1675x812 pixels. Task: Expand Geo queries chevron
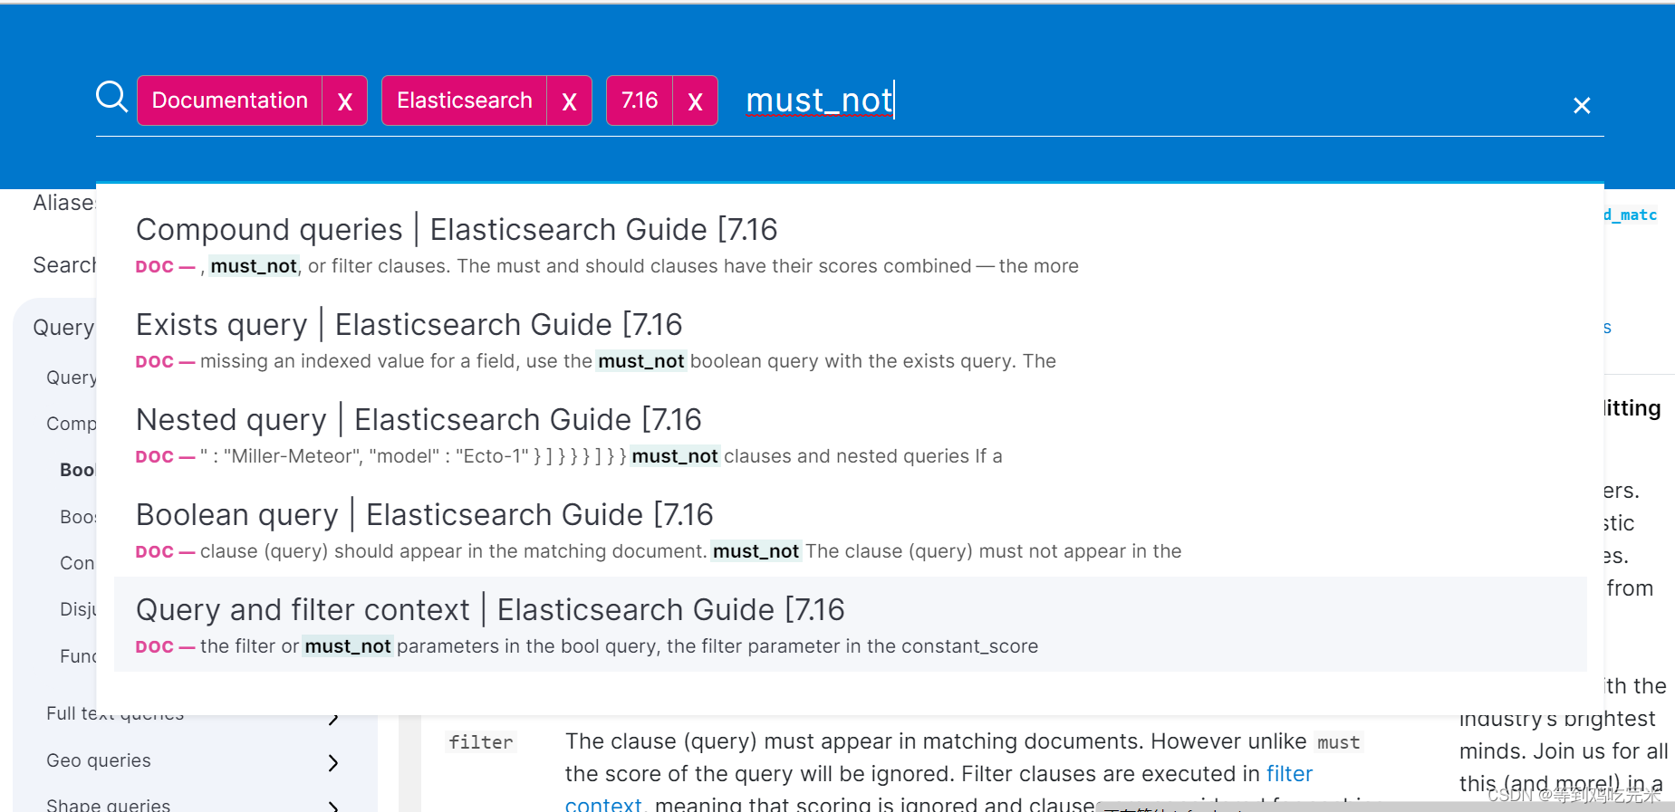coord(333,762)
